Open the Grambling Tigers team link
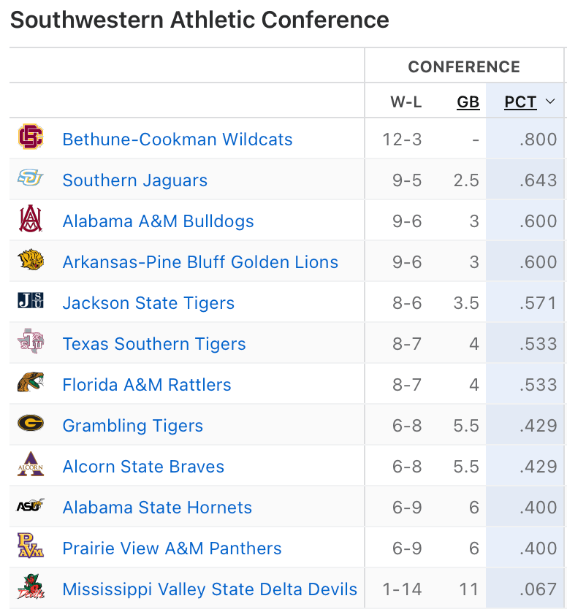The width and height of the screenshot is (567, 612). click(x=133, y=426)
